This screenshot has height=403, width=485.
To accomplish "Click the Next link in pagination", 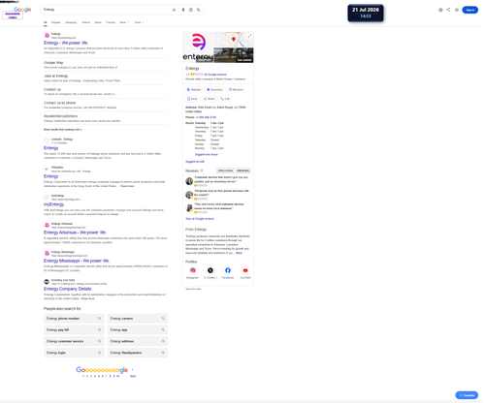I will (133, 376).
